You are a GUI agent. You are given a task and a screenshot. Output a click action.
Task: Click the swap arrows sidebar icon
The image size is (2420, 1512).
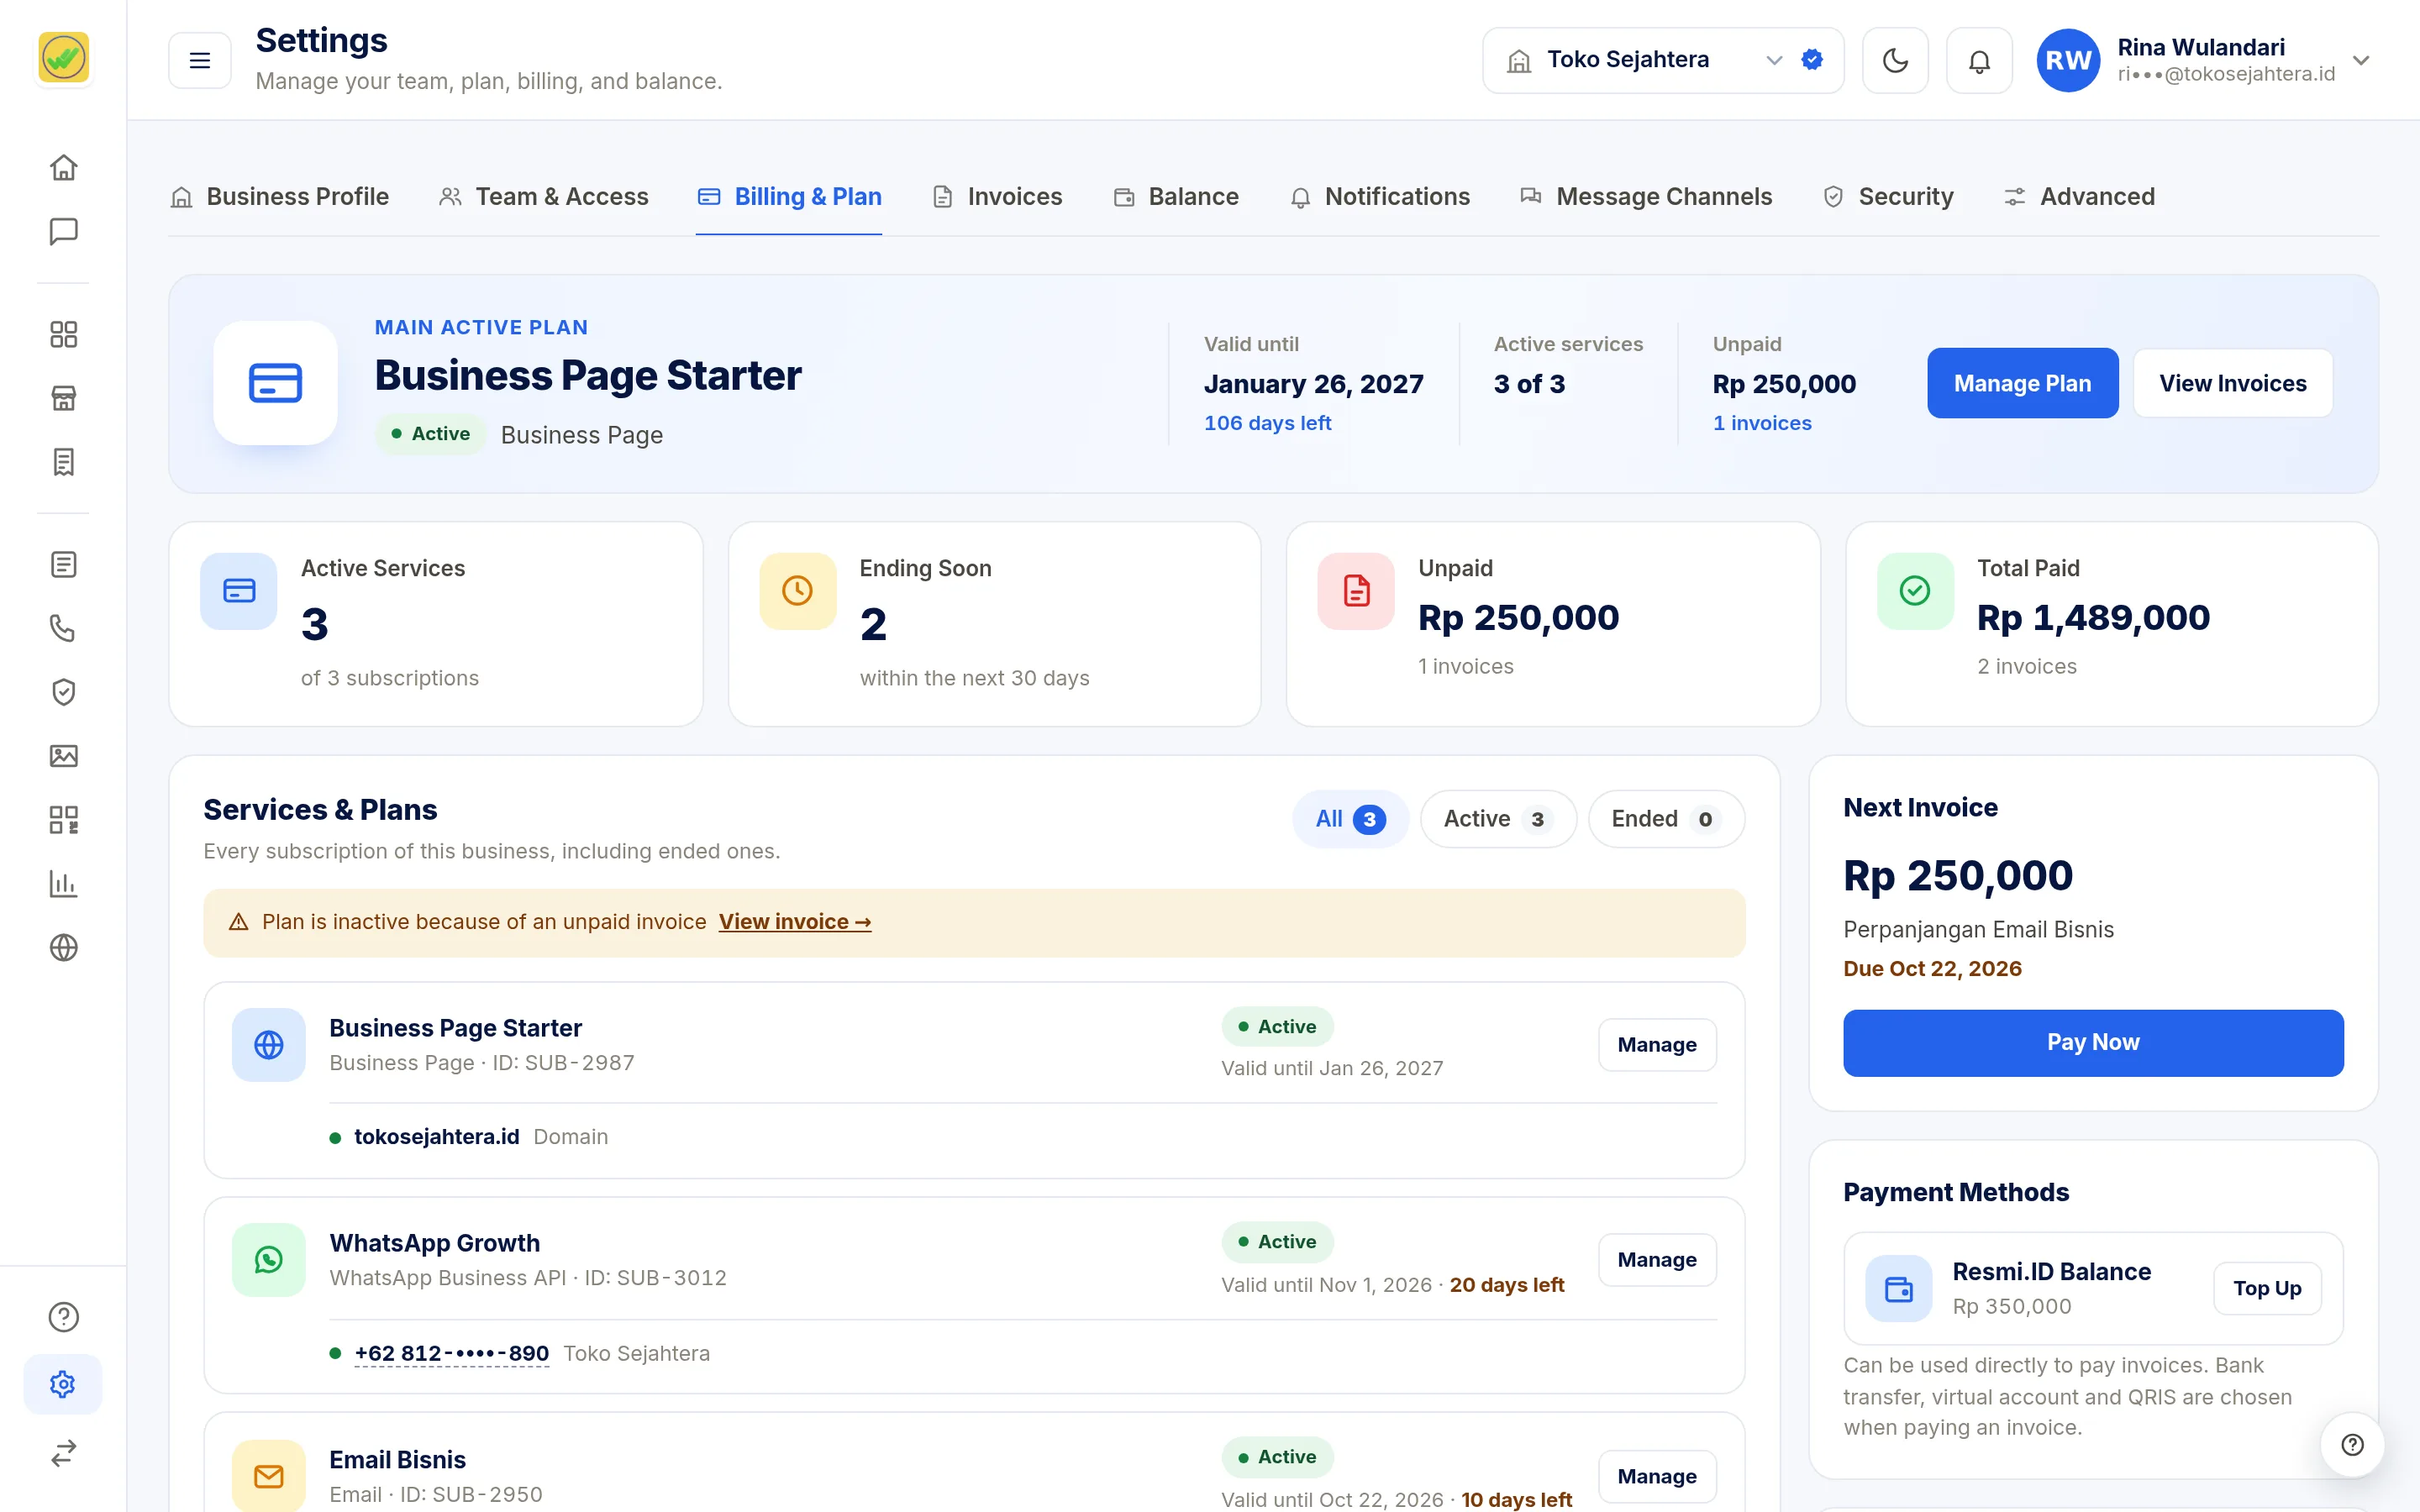[x=63, y=1453]
